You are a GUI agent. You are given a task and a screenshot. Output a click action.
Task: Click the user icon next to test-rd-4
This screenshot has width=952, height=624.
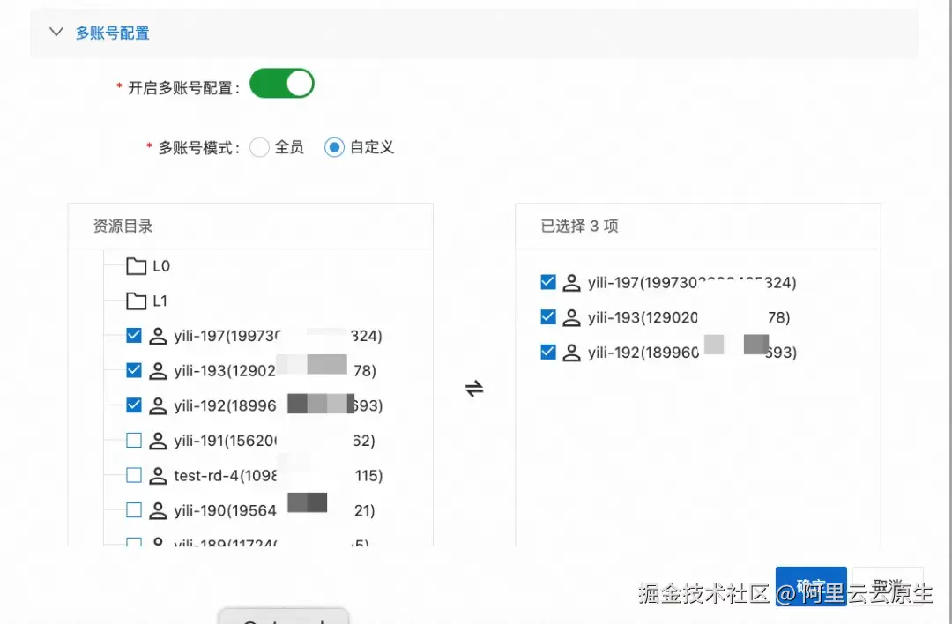[x=159, y=475]
